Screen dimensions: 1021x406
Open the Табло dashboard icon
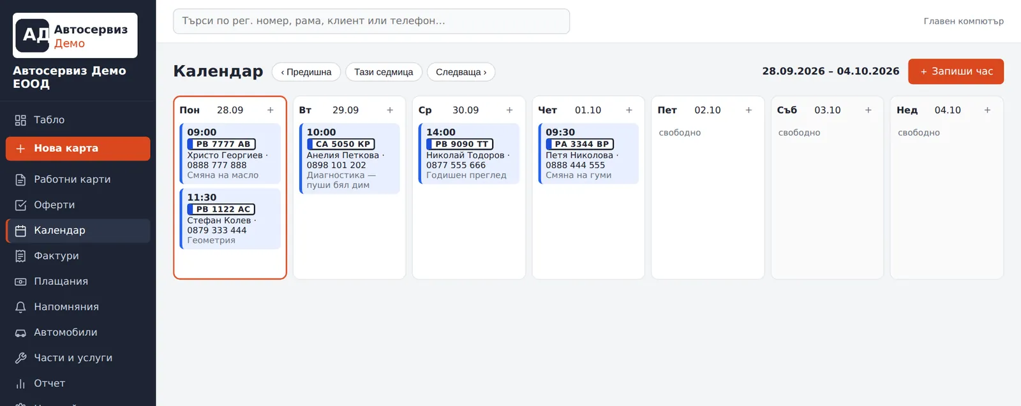[x=20, y=120]
